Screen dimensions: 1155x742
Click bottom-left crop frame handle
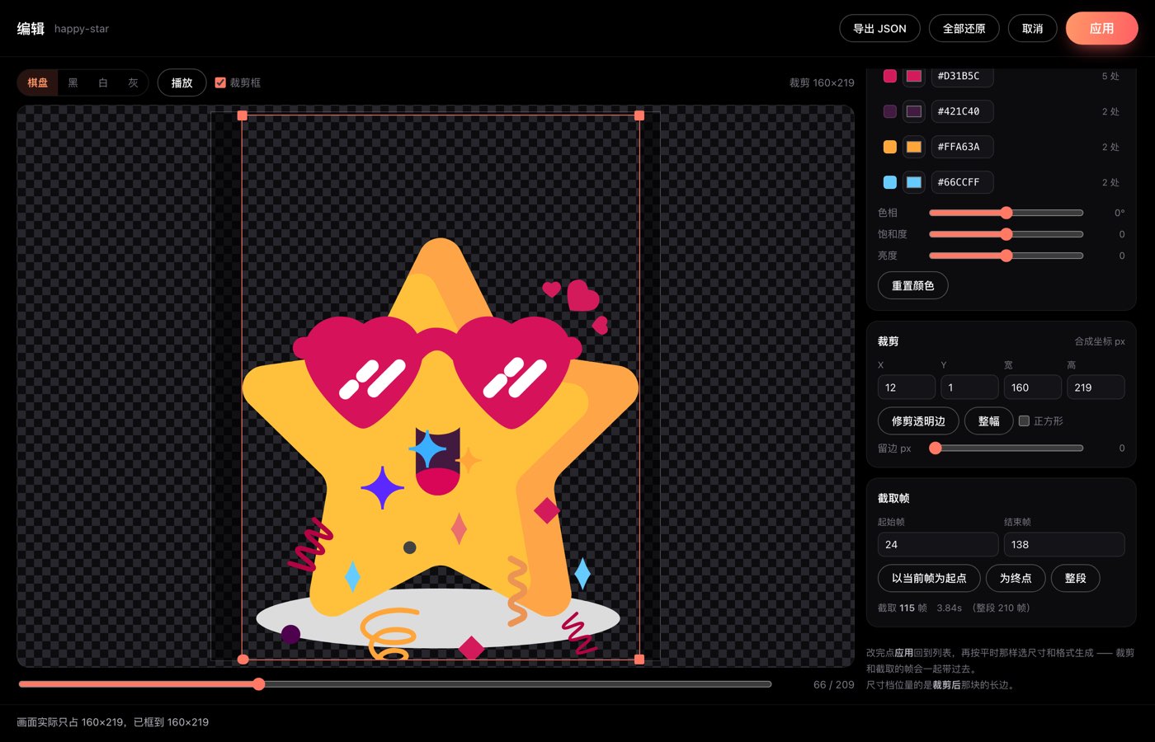point(243,660)
